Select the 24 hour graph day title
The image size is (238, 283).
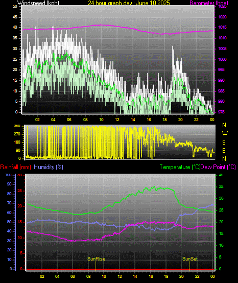(129, 3)
